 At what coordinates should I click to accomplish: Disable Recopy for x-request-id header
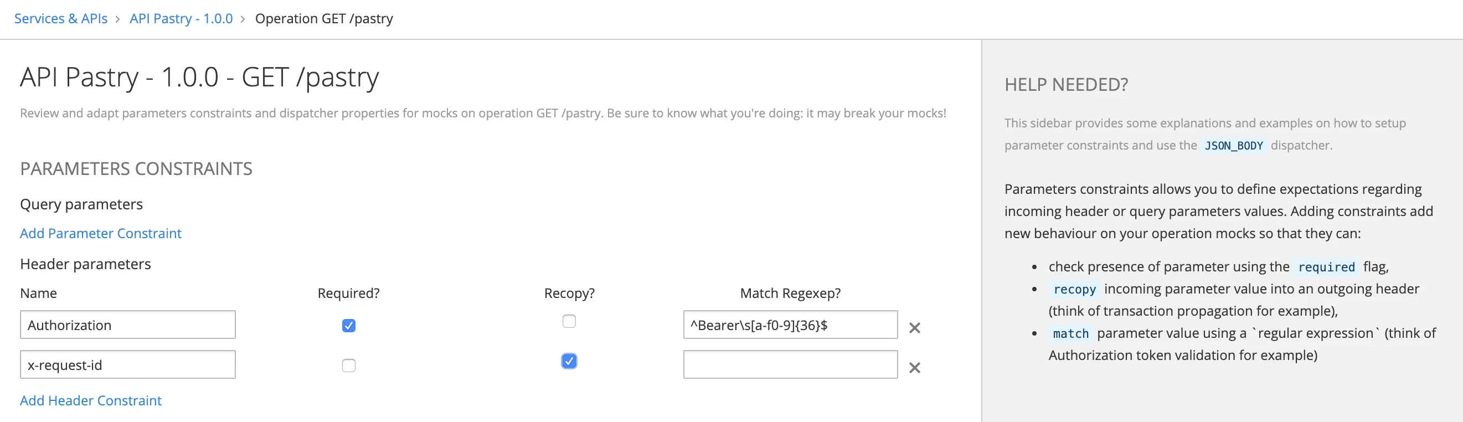click(569, 361)
